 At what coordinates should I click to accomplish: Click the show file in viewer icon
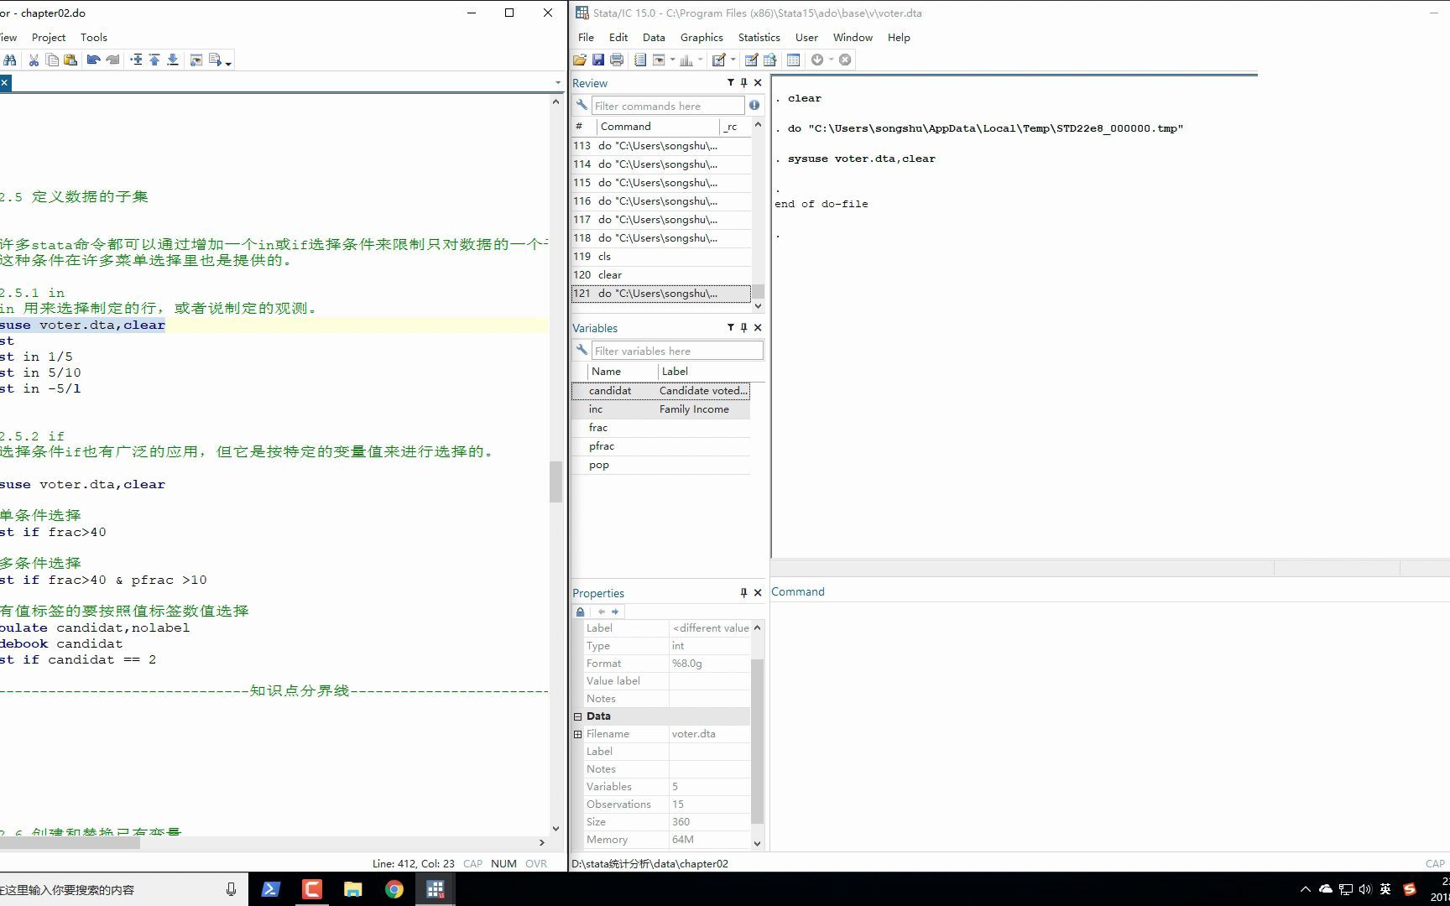click(x=196, y=60)
